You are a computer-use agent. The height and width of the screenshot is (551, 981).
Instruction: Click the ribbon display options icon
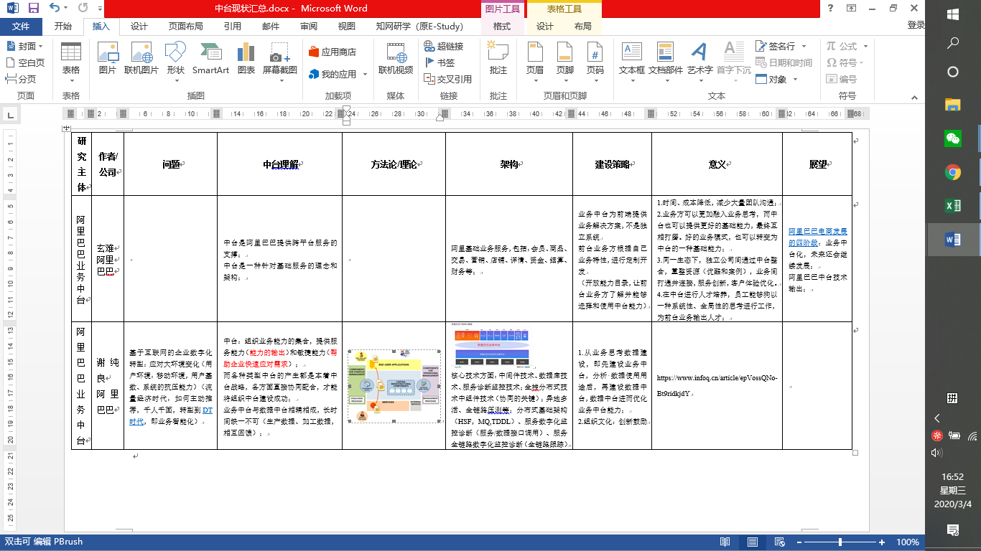tap(852, 9)
